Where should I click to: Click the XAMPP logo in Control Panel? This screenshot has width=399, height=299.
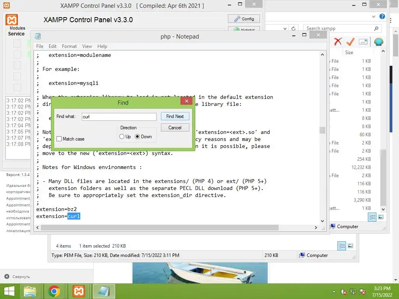coord(12,20)
